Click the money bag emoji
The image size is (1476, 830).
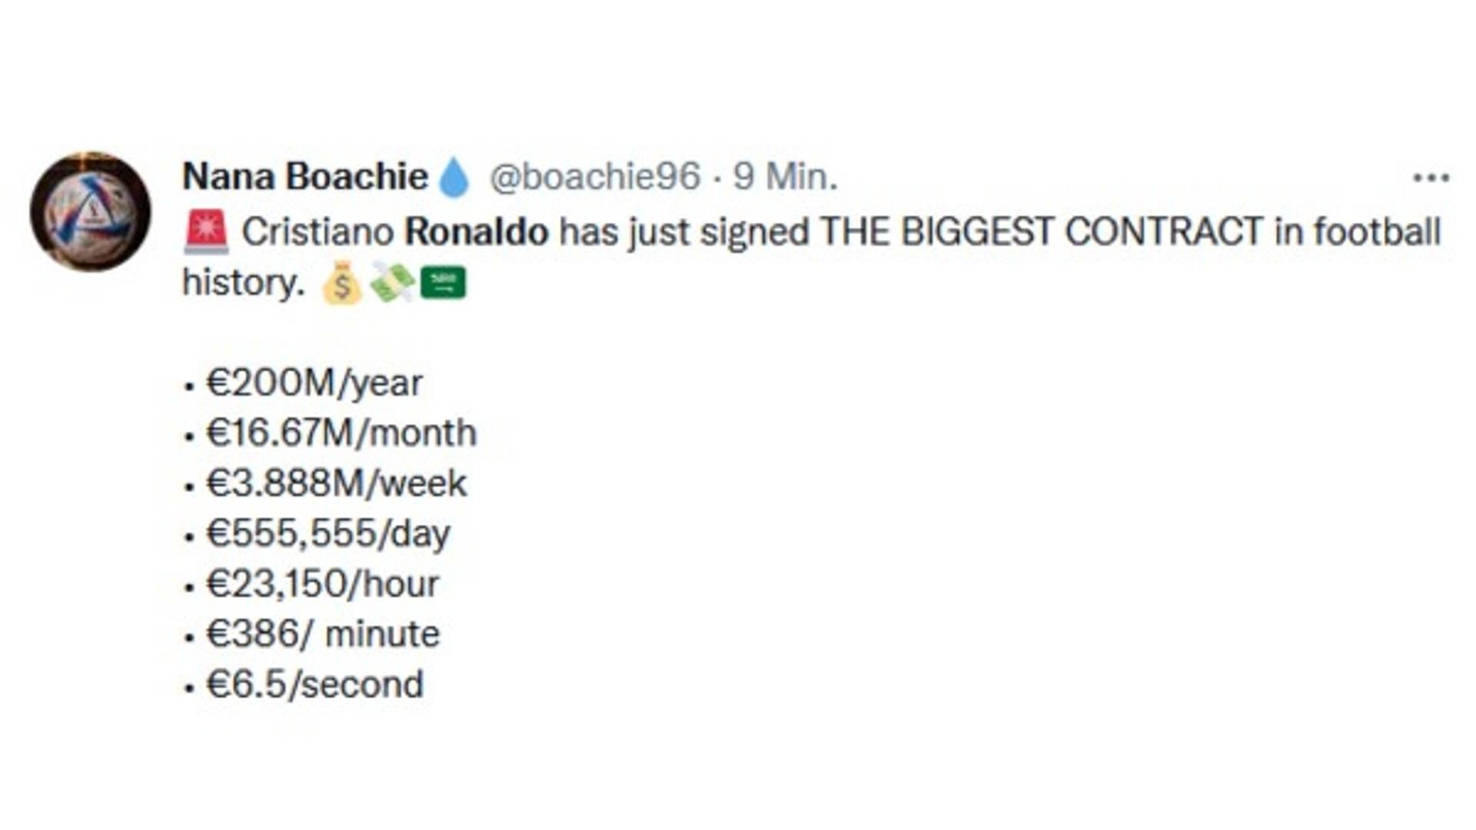[341, 283]
